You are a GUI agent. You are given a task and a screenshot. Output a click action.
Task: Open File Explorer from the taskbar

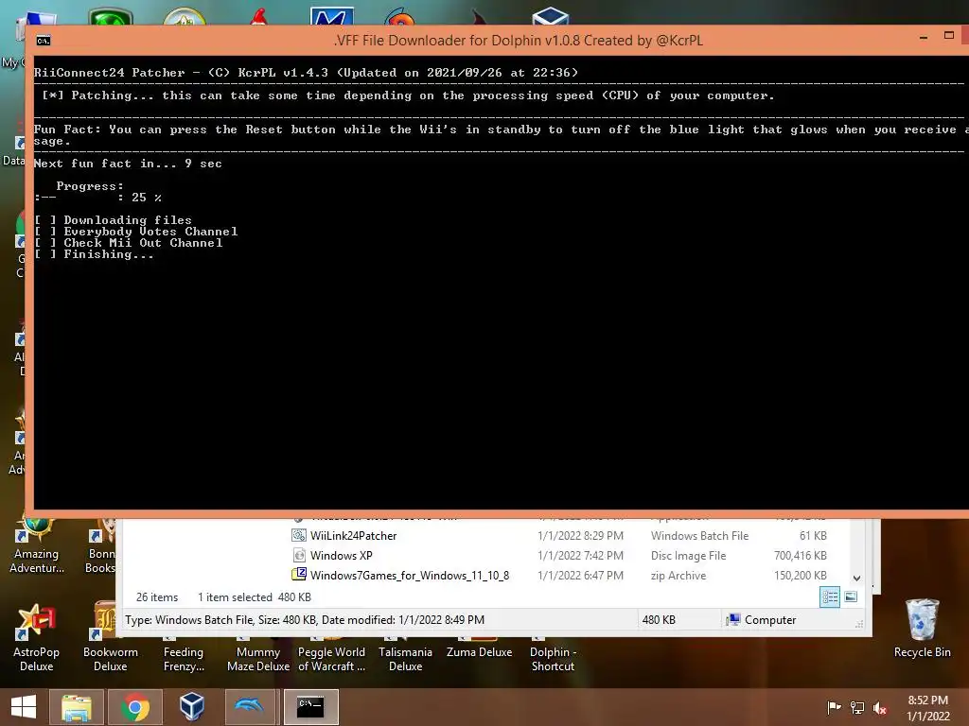(x=77, y=707)
